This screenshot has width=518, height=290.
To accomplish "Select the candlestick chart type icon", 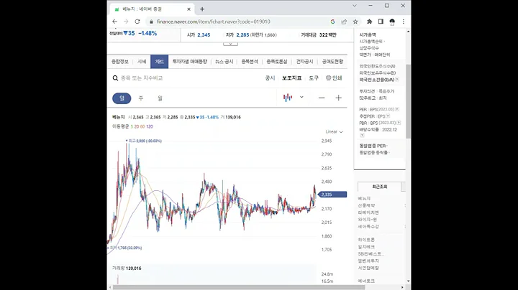I will click(288, 98).
